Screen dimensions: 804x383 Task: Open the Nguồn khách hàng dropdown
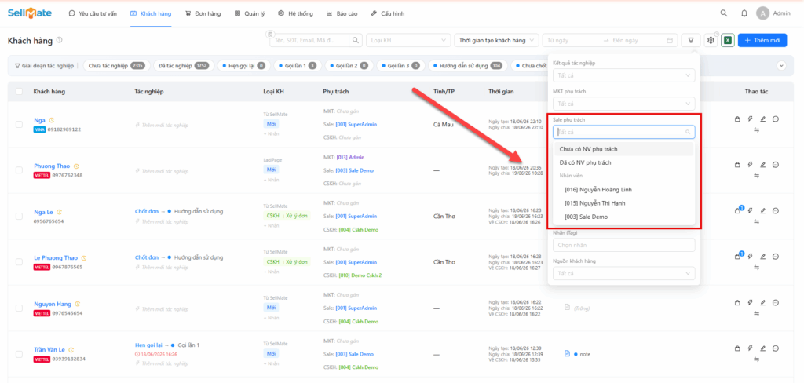pos(623,273)
